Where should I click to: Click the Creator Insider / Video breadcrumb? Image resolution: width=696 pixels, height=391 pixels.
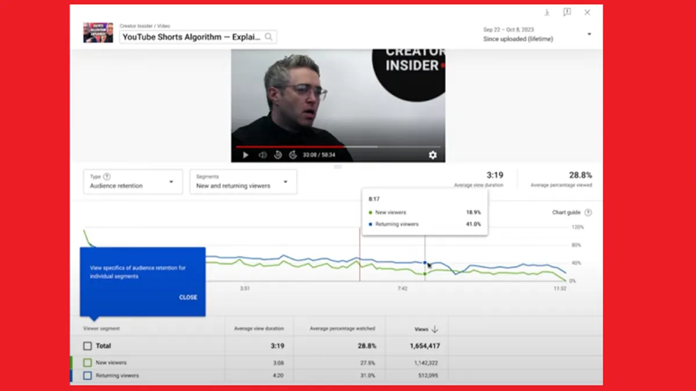coord(145,26)
